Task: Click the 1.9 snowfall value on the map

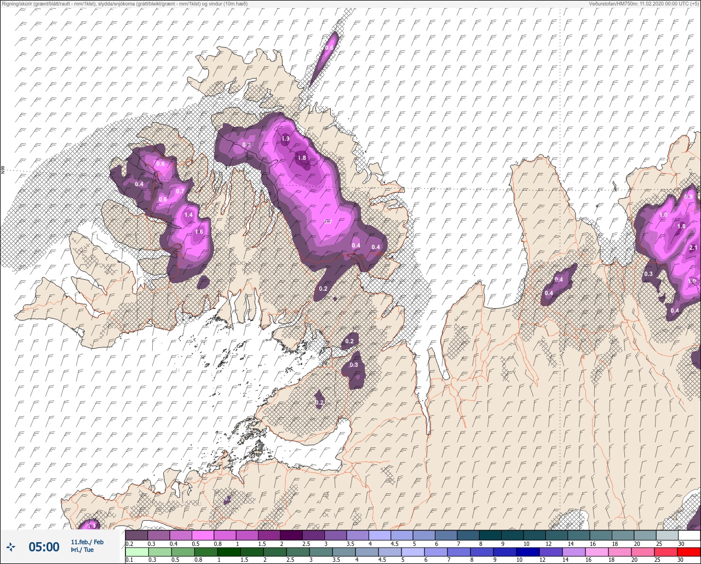Action: [x=285, y=139]
